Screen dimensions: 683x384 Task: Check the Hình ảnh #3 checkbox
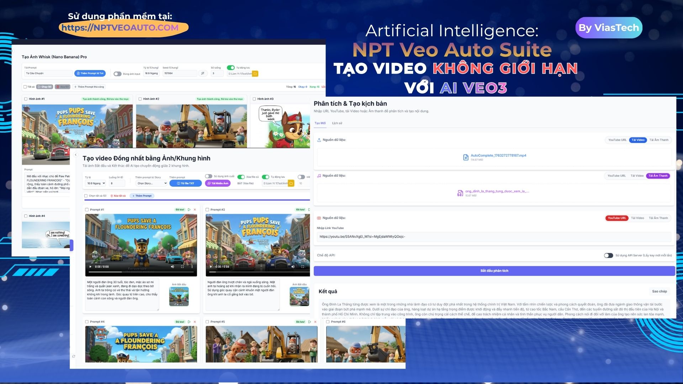[254, 99]
